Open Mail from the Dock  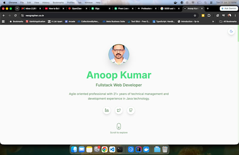point(82,149)
